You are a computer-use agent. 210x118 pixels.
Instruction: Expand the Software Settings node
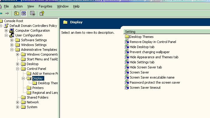[12, 40]
